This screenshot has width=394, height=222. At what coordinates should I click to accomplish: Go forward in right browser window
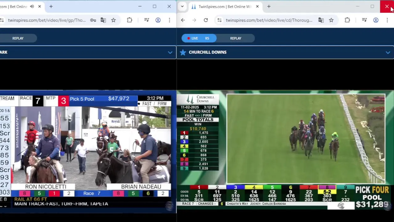point(194,20)
